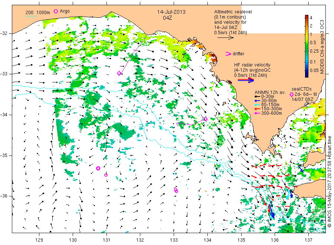Click the colorbar tick label '0.25'

[x=314, y=51]
